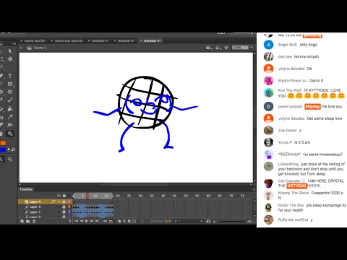This screenshot has height=260, width=347.
Task: Select the Brush tool
Action: pyautogui.click(x=10, y=100)
